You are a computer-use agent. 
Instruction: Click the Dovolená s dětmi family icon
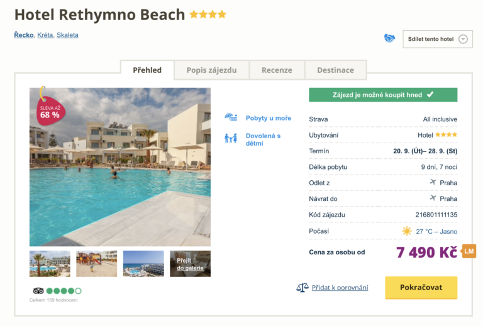[x=231, y=138]
